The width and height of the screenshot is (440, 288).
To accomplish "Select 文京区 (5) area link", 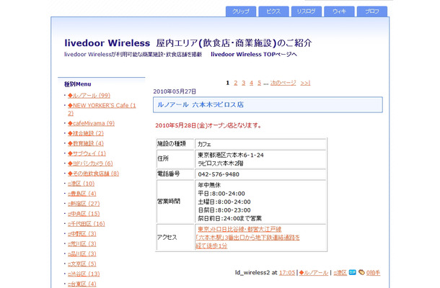I will [82, 264].
